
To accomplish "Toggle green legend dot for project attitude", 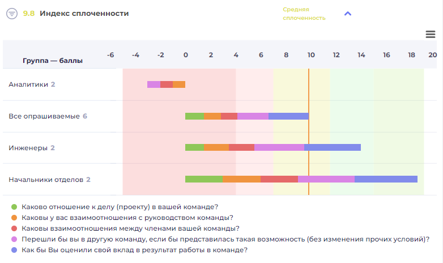I will coord(15,207).
